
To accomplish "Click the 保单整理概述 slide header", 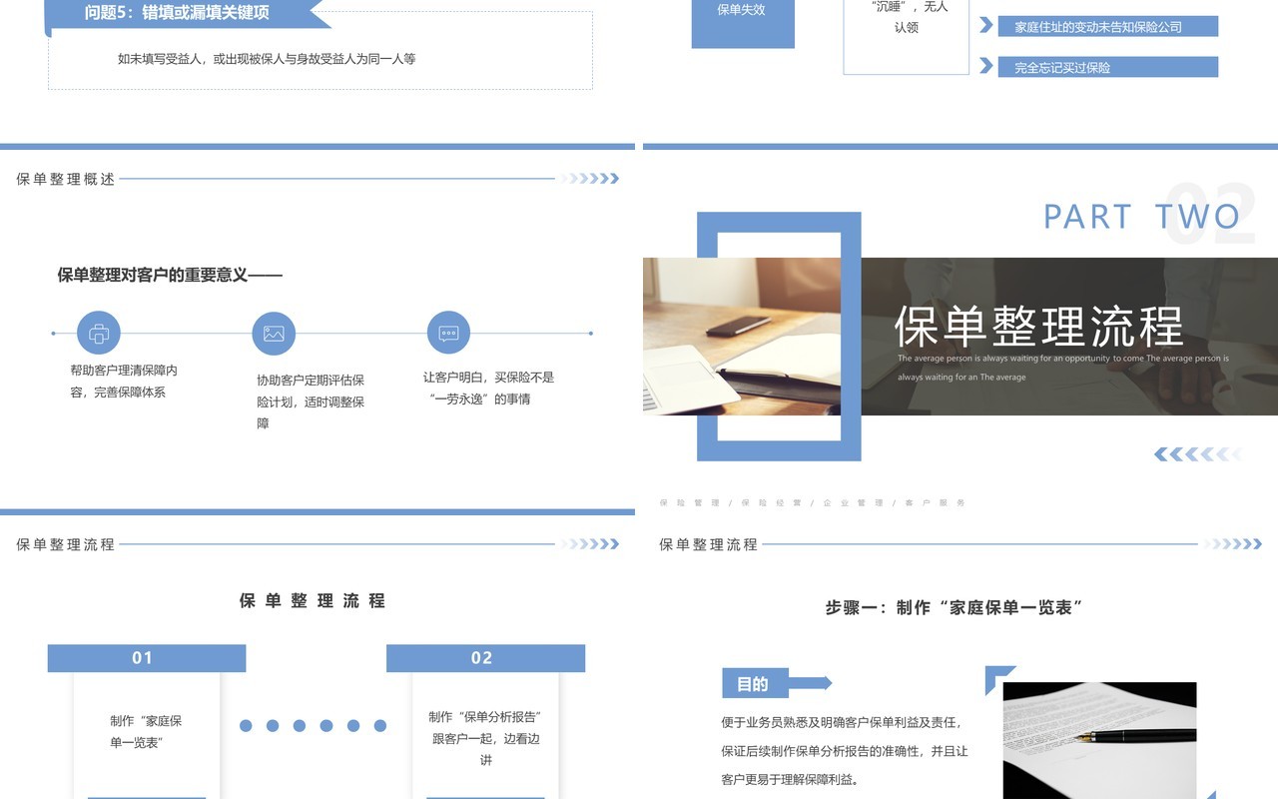I will (66, 179).
